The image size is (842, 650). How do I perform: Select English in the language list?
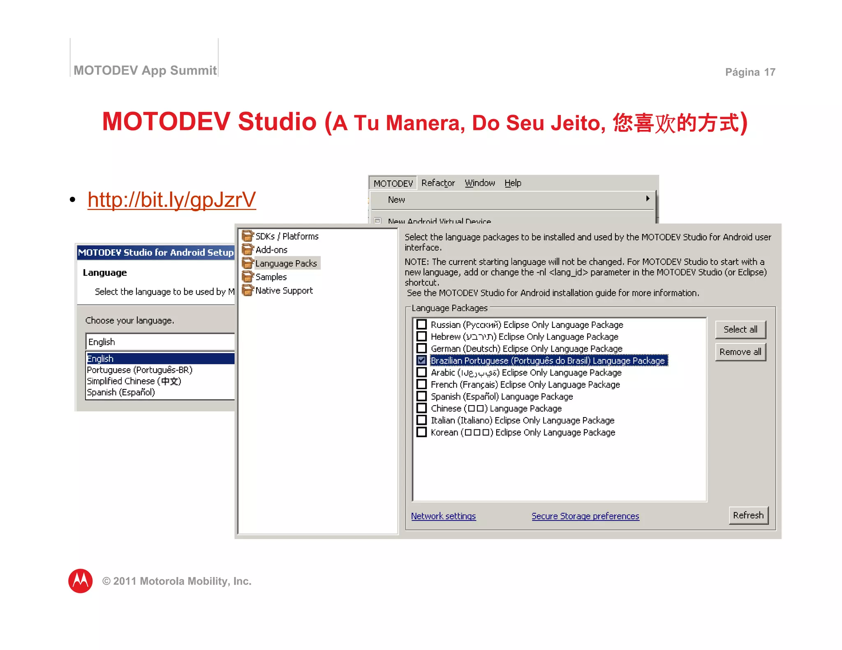[160, 358]
